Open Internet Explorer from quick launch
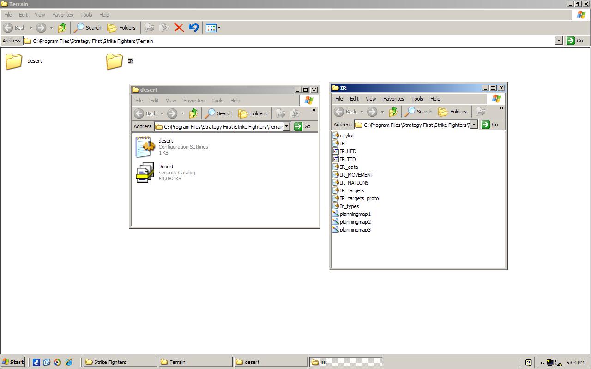 pyautogui.click(x=68, y=362)
